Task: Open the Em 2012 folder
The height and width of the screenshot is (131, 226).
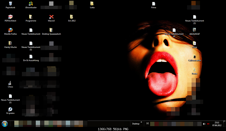Action: [72, 17]
